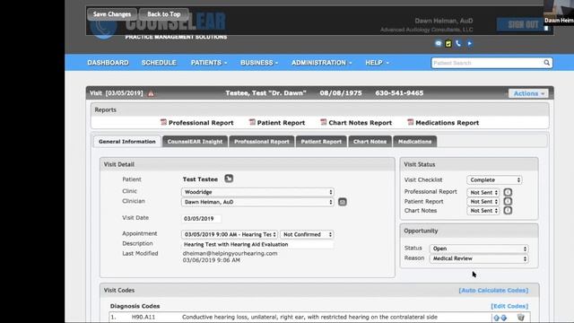Open the Administration menu
The height and width of the screenshot is (323, 574).
coord(321,63)
